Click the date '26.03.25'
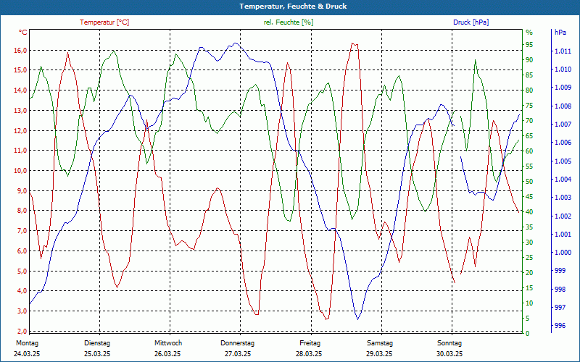This screenshot has height=362, width=580. [x=167, y=354]
